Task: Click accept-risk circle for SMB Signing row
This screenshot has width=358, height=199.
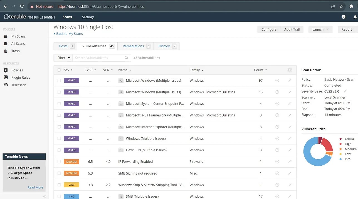Action: (277, 173)
